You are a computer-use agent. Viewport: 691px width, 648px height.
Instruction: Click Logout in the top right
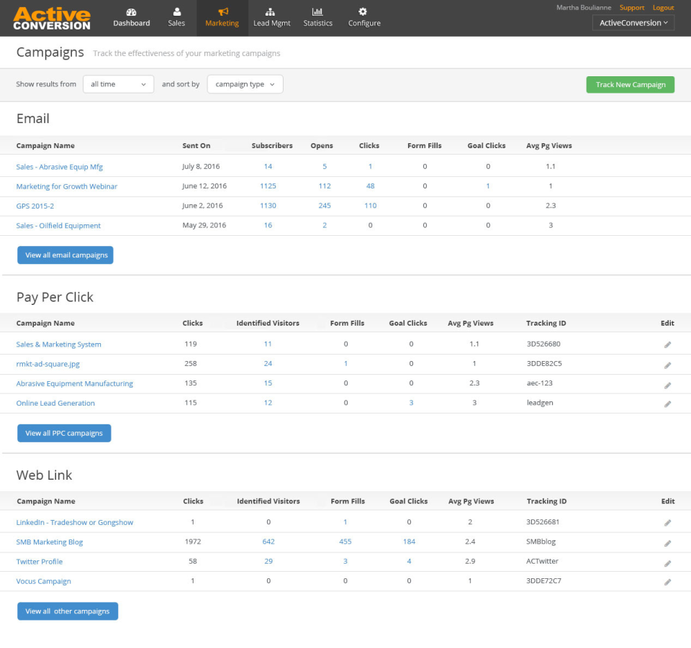663,7
